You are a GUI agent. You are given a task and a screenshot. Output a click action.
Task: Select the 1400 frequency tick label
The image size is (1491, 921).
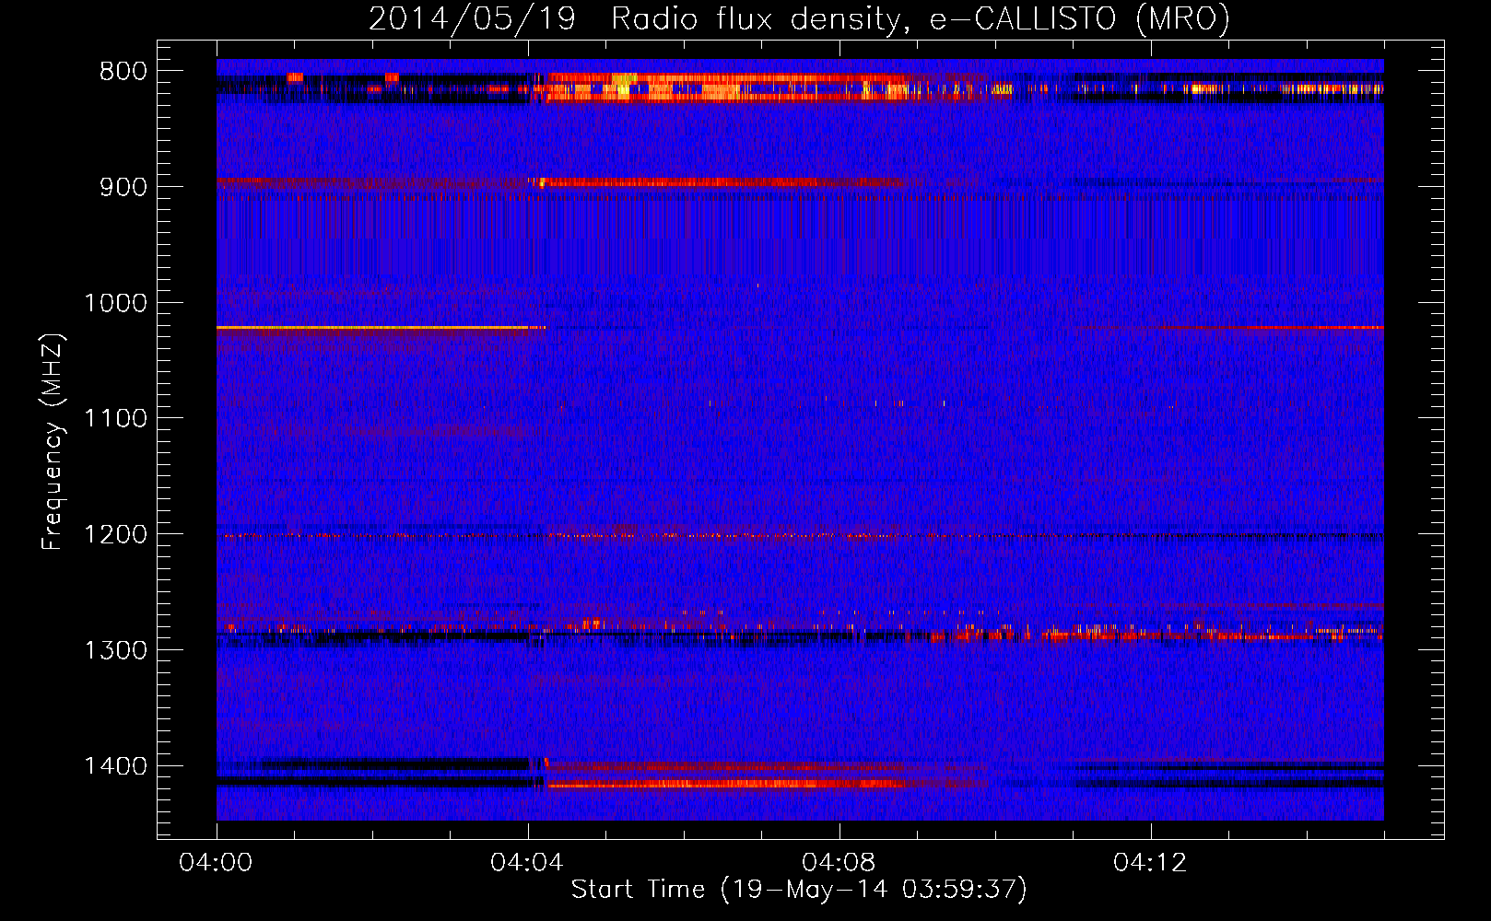pyautogui.click(x=115, y=766)
